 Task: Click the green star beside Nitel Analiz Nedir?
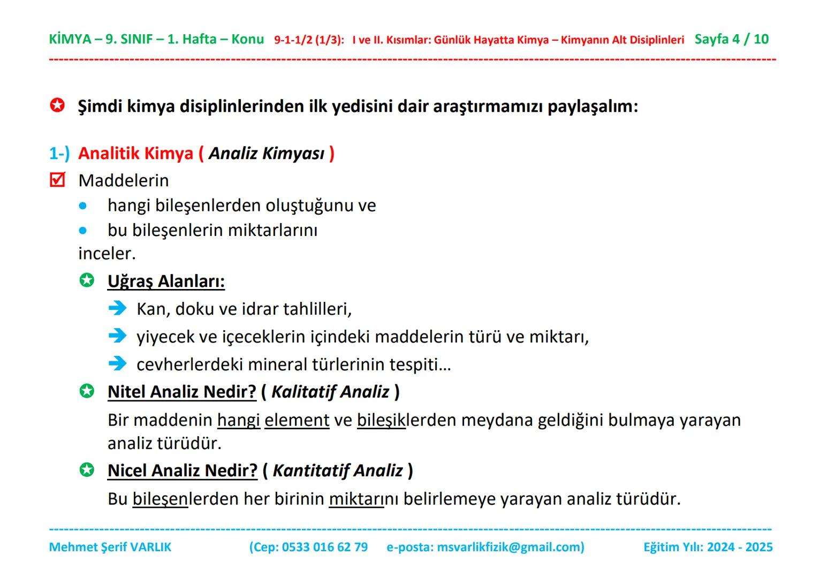click(87, 391)
